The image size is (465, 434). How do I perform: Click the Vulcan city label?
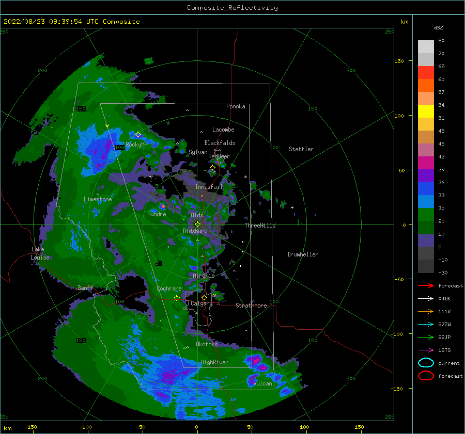262,383
